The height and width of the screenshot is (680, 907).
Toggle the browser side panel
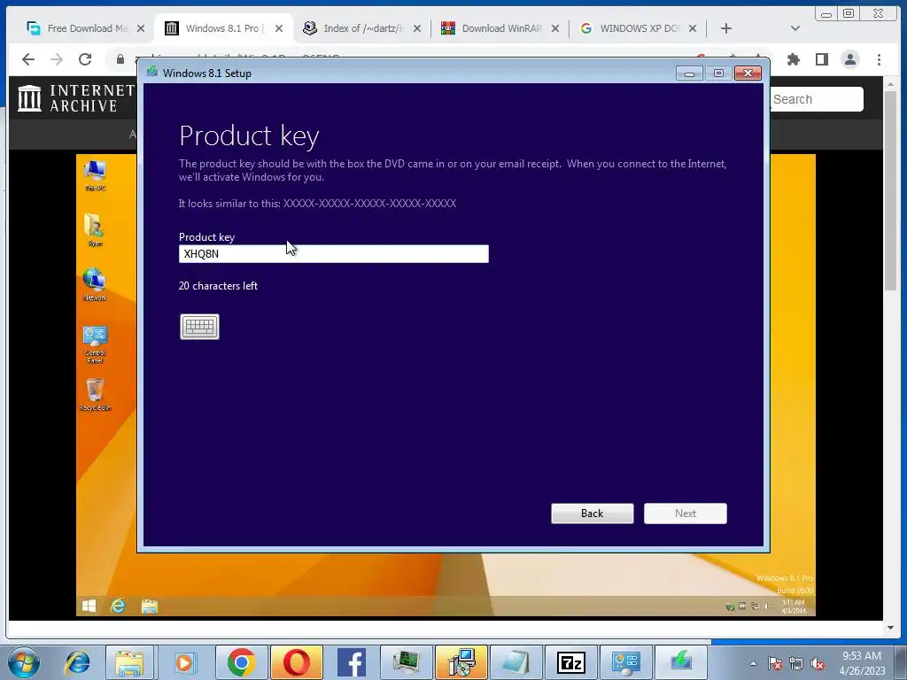[x=822, y=59]
